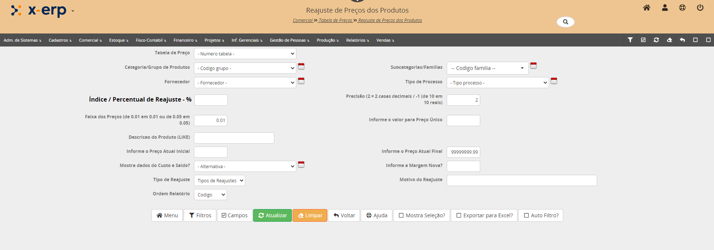Click the refresh icon in dark toolbar
This screenshot has height=250, width=714.
point(656,40)
